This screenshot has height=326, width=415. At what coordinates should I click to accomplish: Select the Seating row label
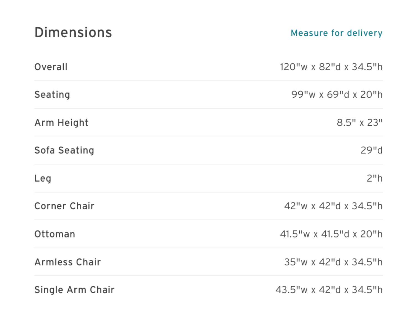pos(52,95)
